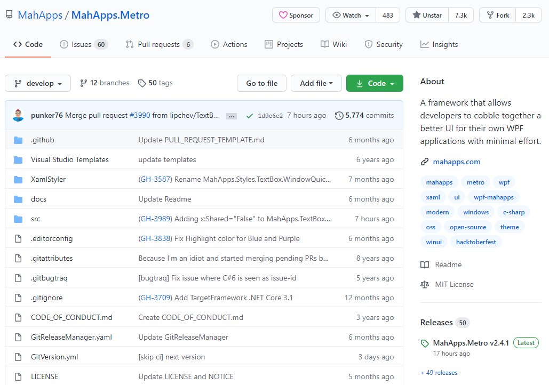Image resolution: width=549 pixels, height=385 pixels.
Task: Open the LICENSE file
Action: (44, 376)
